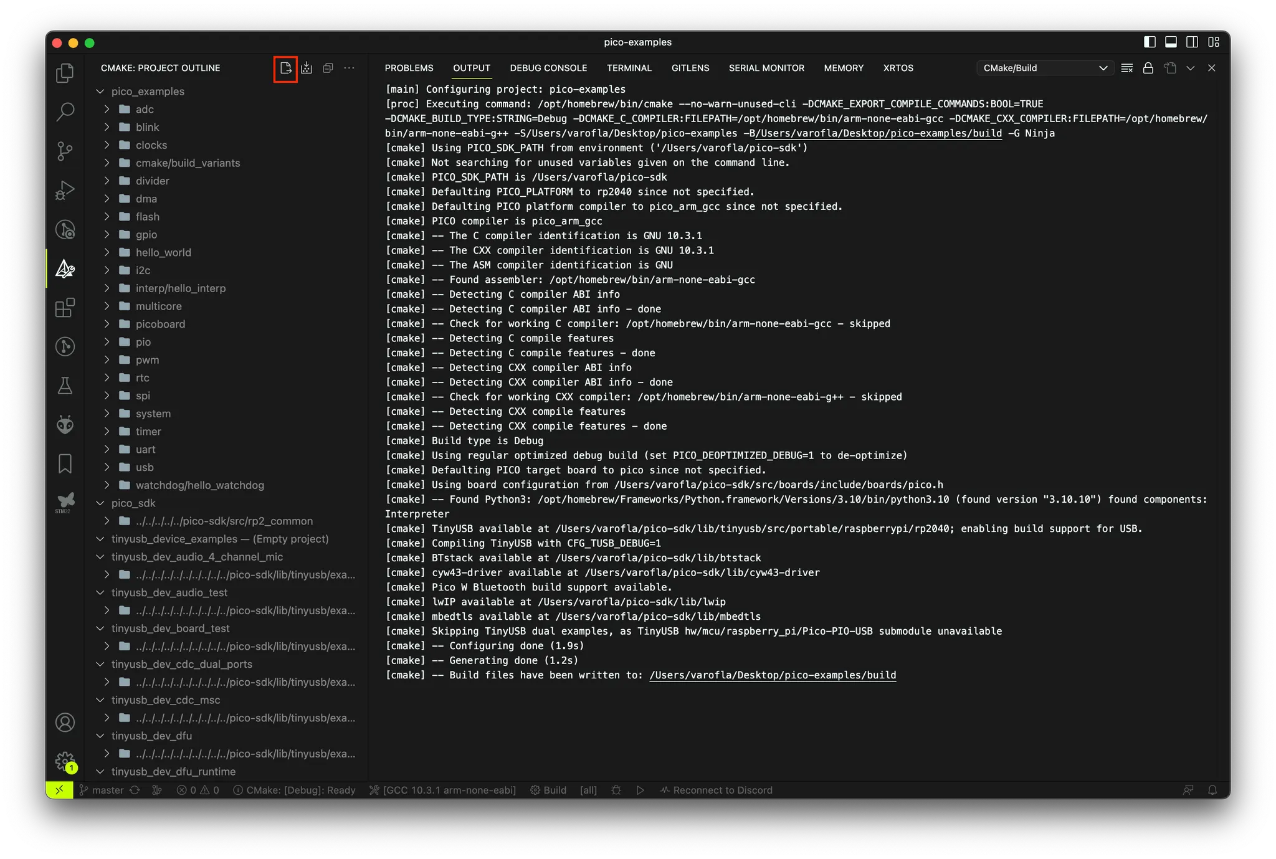Select the GCC 10.3.1 arm-none-eabi kit
The height and width of the screenshot is (859, 1276).
(443, 790)
